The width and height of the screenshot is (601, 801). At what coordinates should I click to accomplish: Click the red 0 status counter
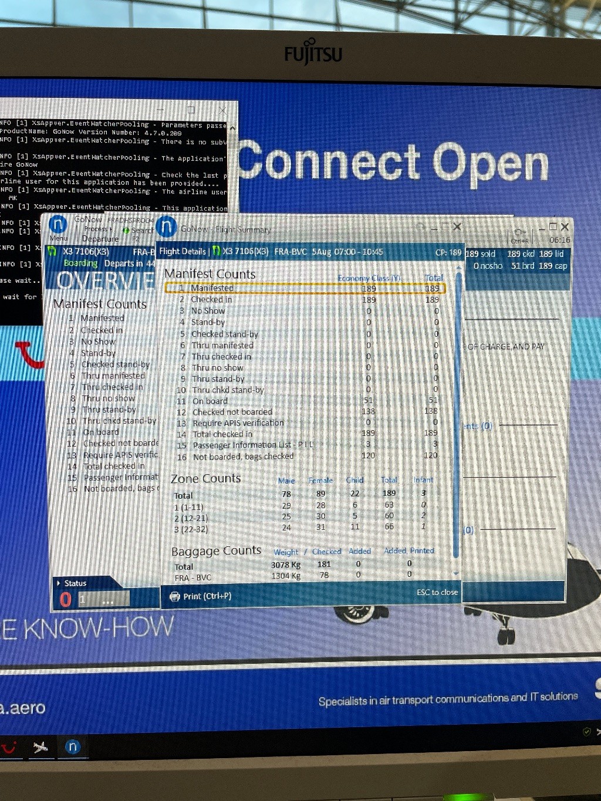click(x=65, y=599)
